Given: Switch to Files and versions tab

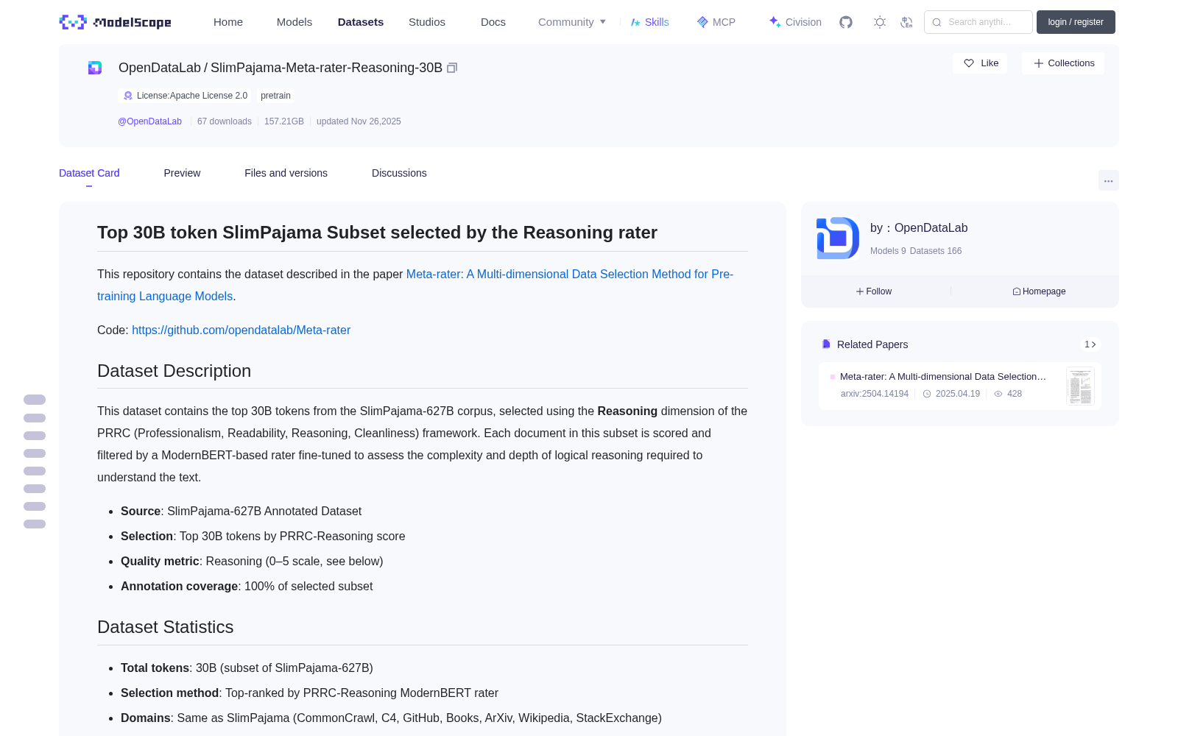Looking at the screenshot, I should (x=286, y=173).
